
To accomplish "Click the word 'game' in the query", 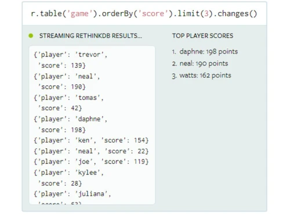I will pyautogui.click(x=79, y=14).
